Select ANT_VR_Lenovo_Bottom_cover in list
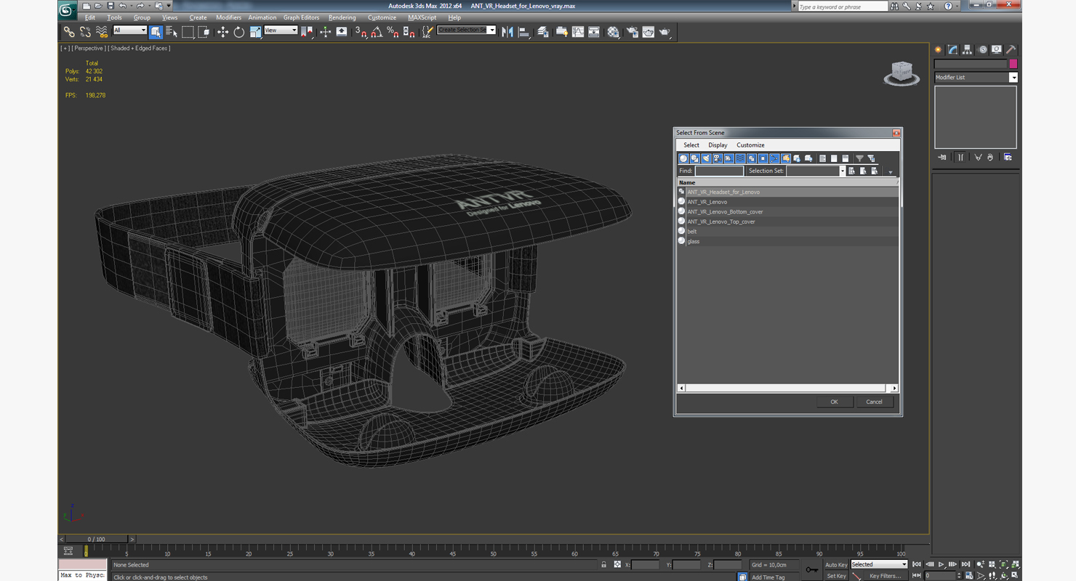 coord(788,211)
